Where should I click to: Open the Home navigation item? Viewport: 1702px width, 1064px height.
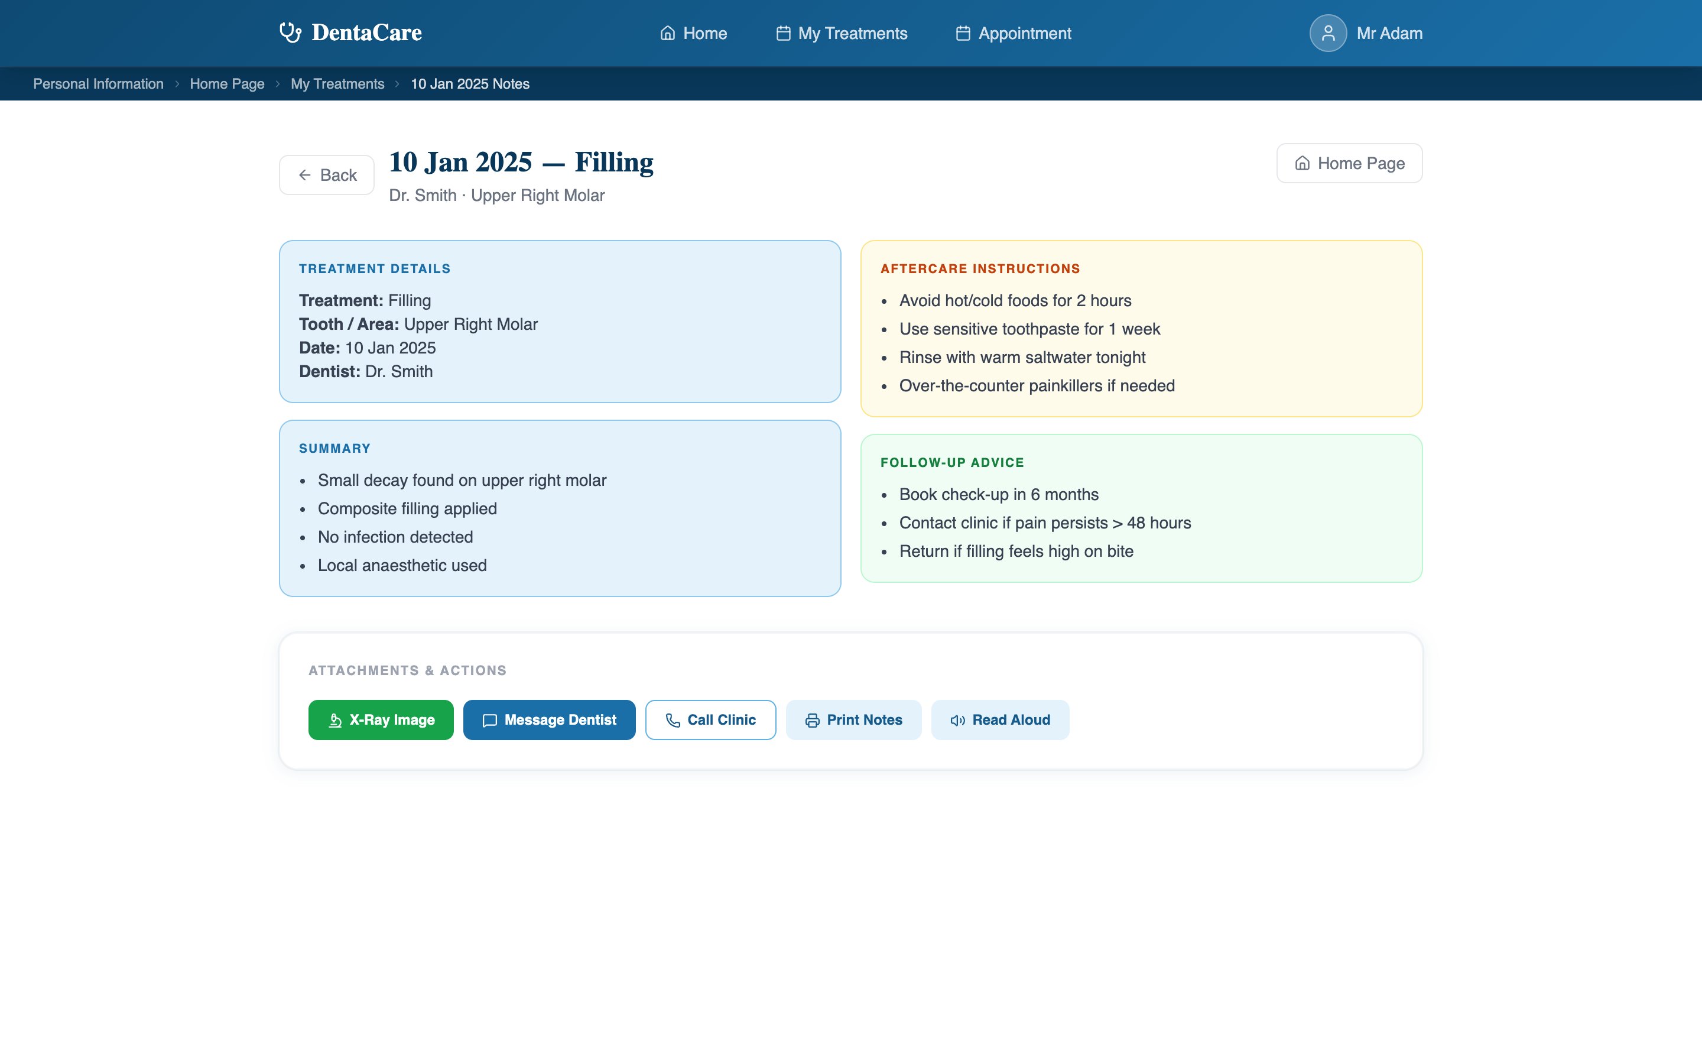(693, 33)
